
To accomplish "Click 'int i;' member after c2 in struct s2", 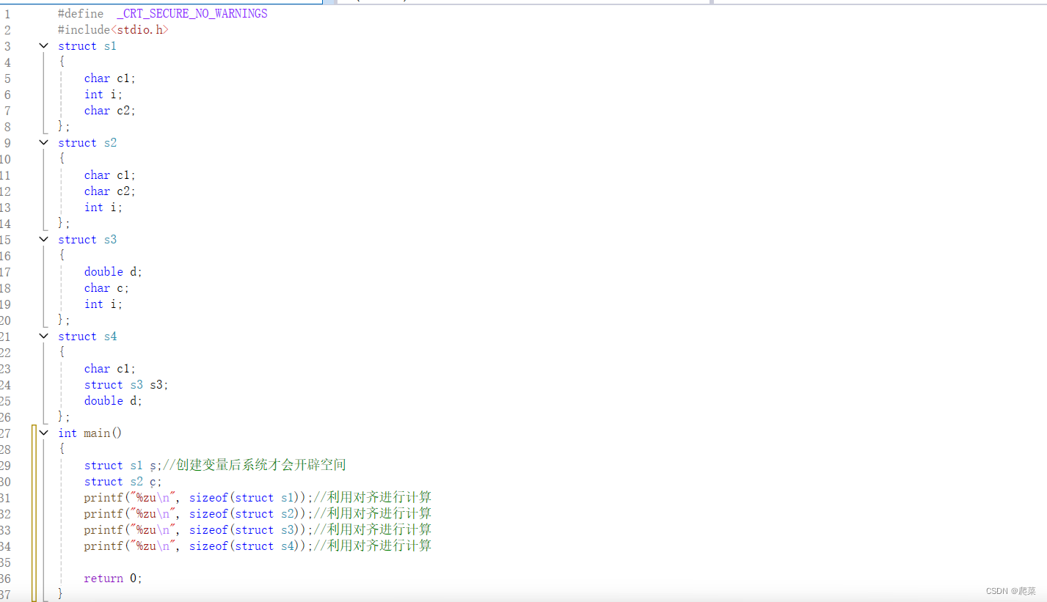I will pyautogui.click(x=103, y=207).
